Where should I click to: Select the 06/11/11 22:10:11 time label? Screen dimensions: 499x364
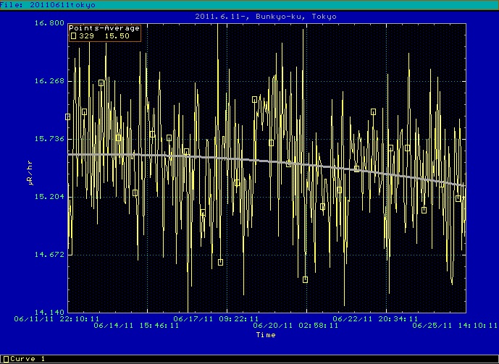click(57, 318)
